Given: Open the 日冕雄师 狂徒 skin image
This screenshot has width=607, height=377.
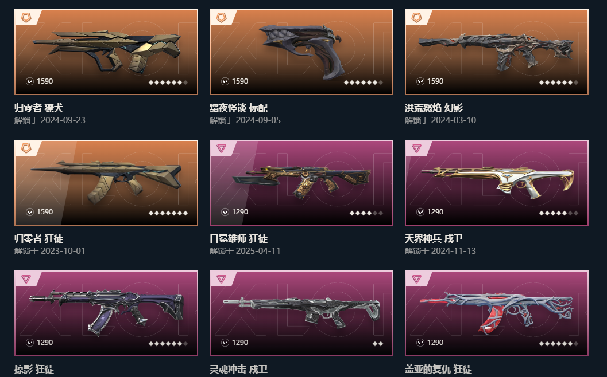Looking at the screenshot, I should click(301, 183).
